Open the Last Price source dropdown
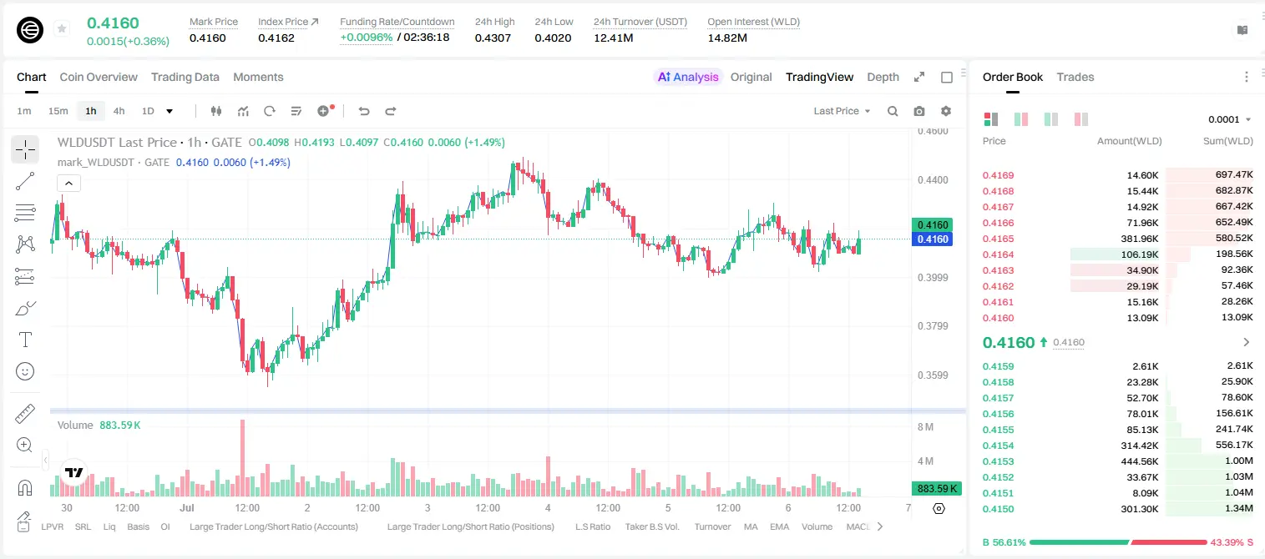The image size is (1265, 559). (x=842, y=111)
